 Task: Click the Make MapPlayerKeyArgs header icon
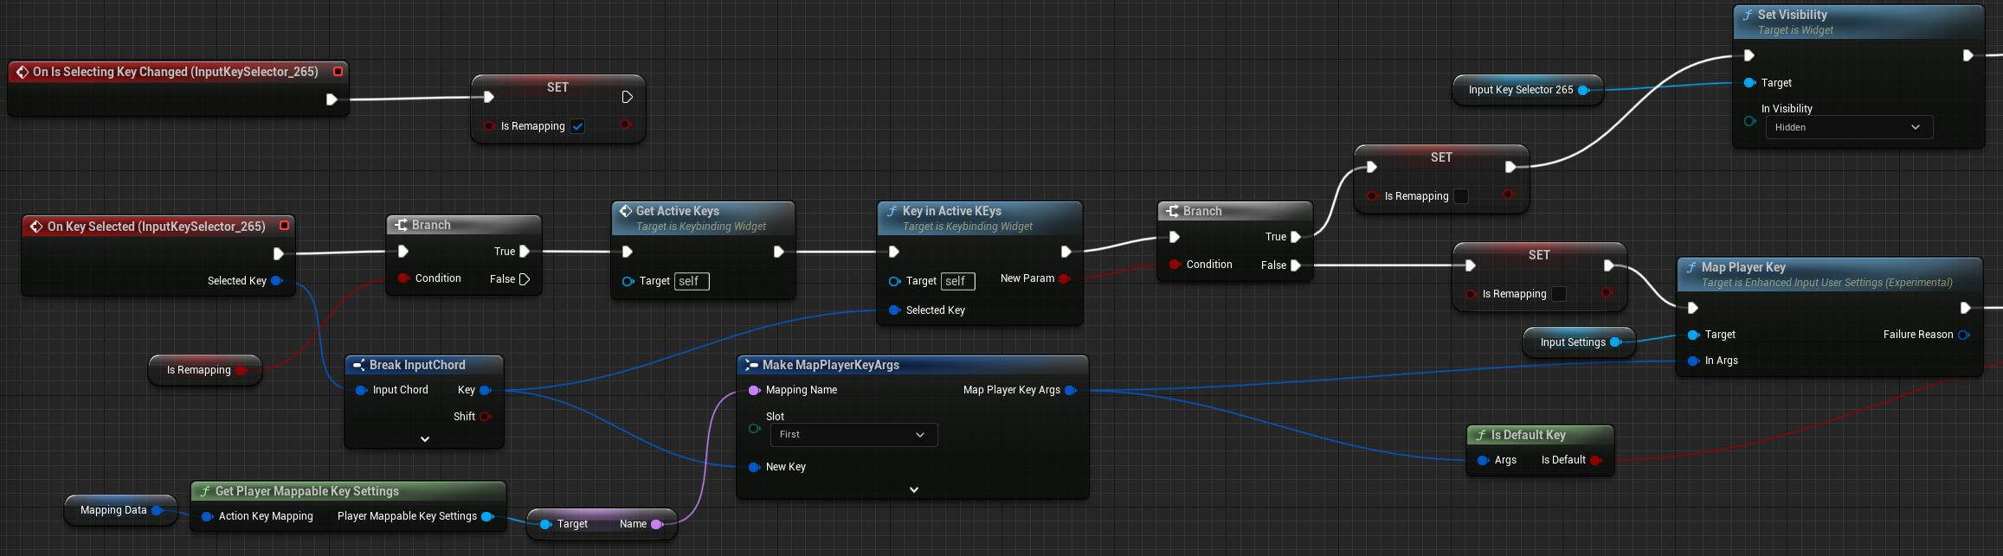click(x=751, y=366)
